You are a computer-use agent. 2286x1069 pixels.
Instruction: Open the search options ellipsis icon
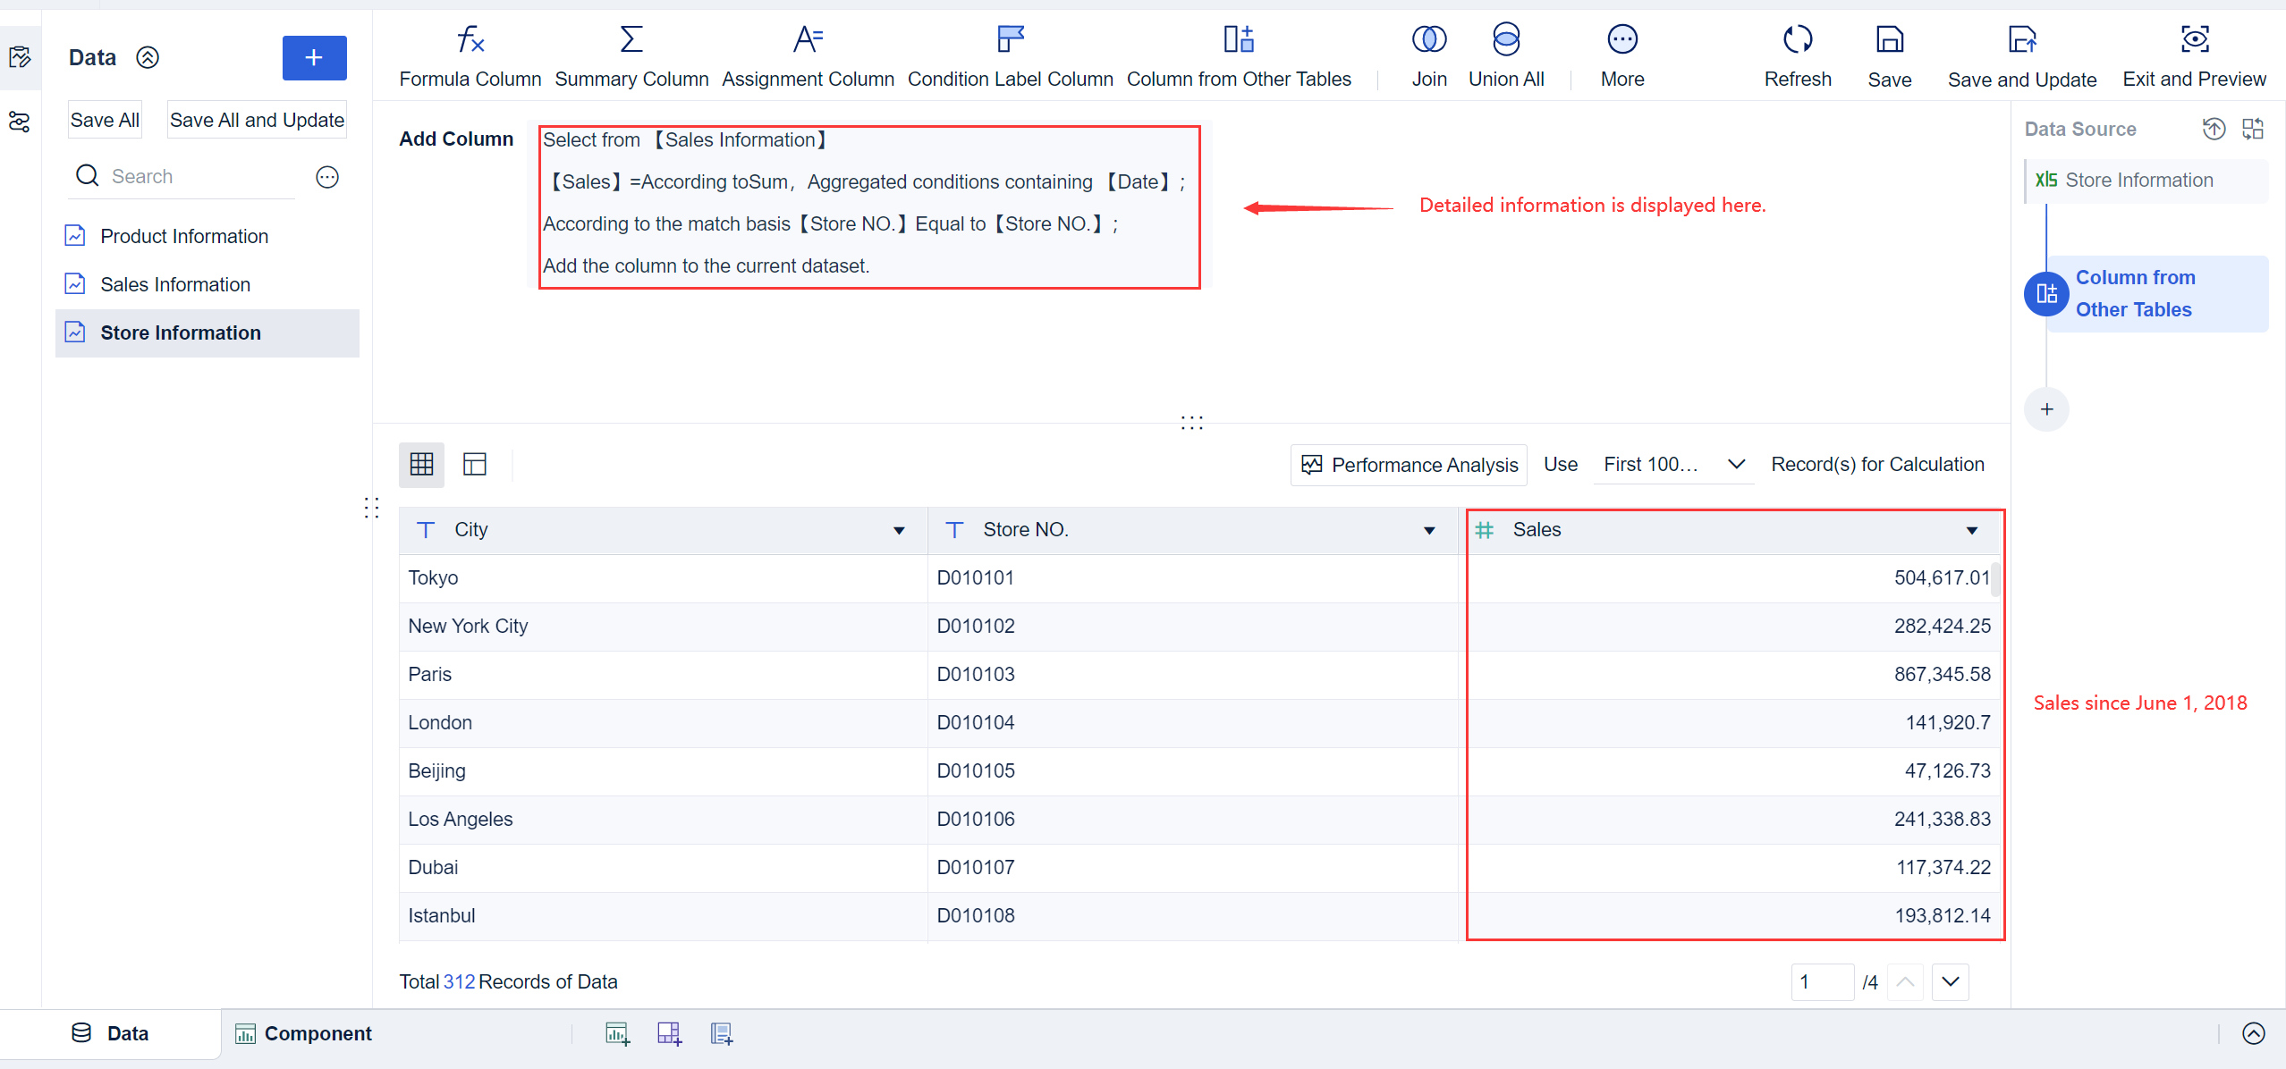(x=327, y=177)
